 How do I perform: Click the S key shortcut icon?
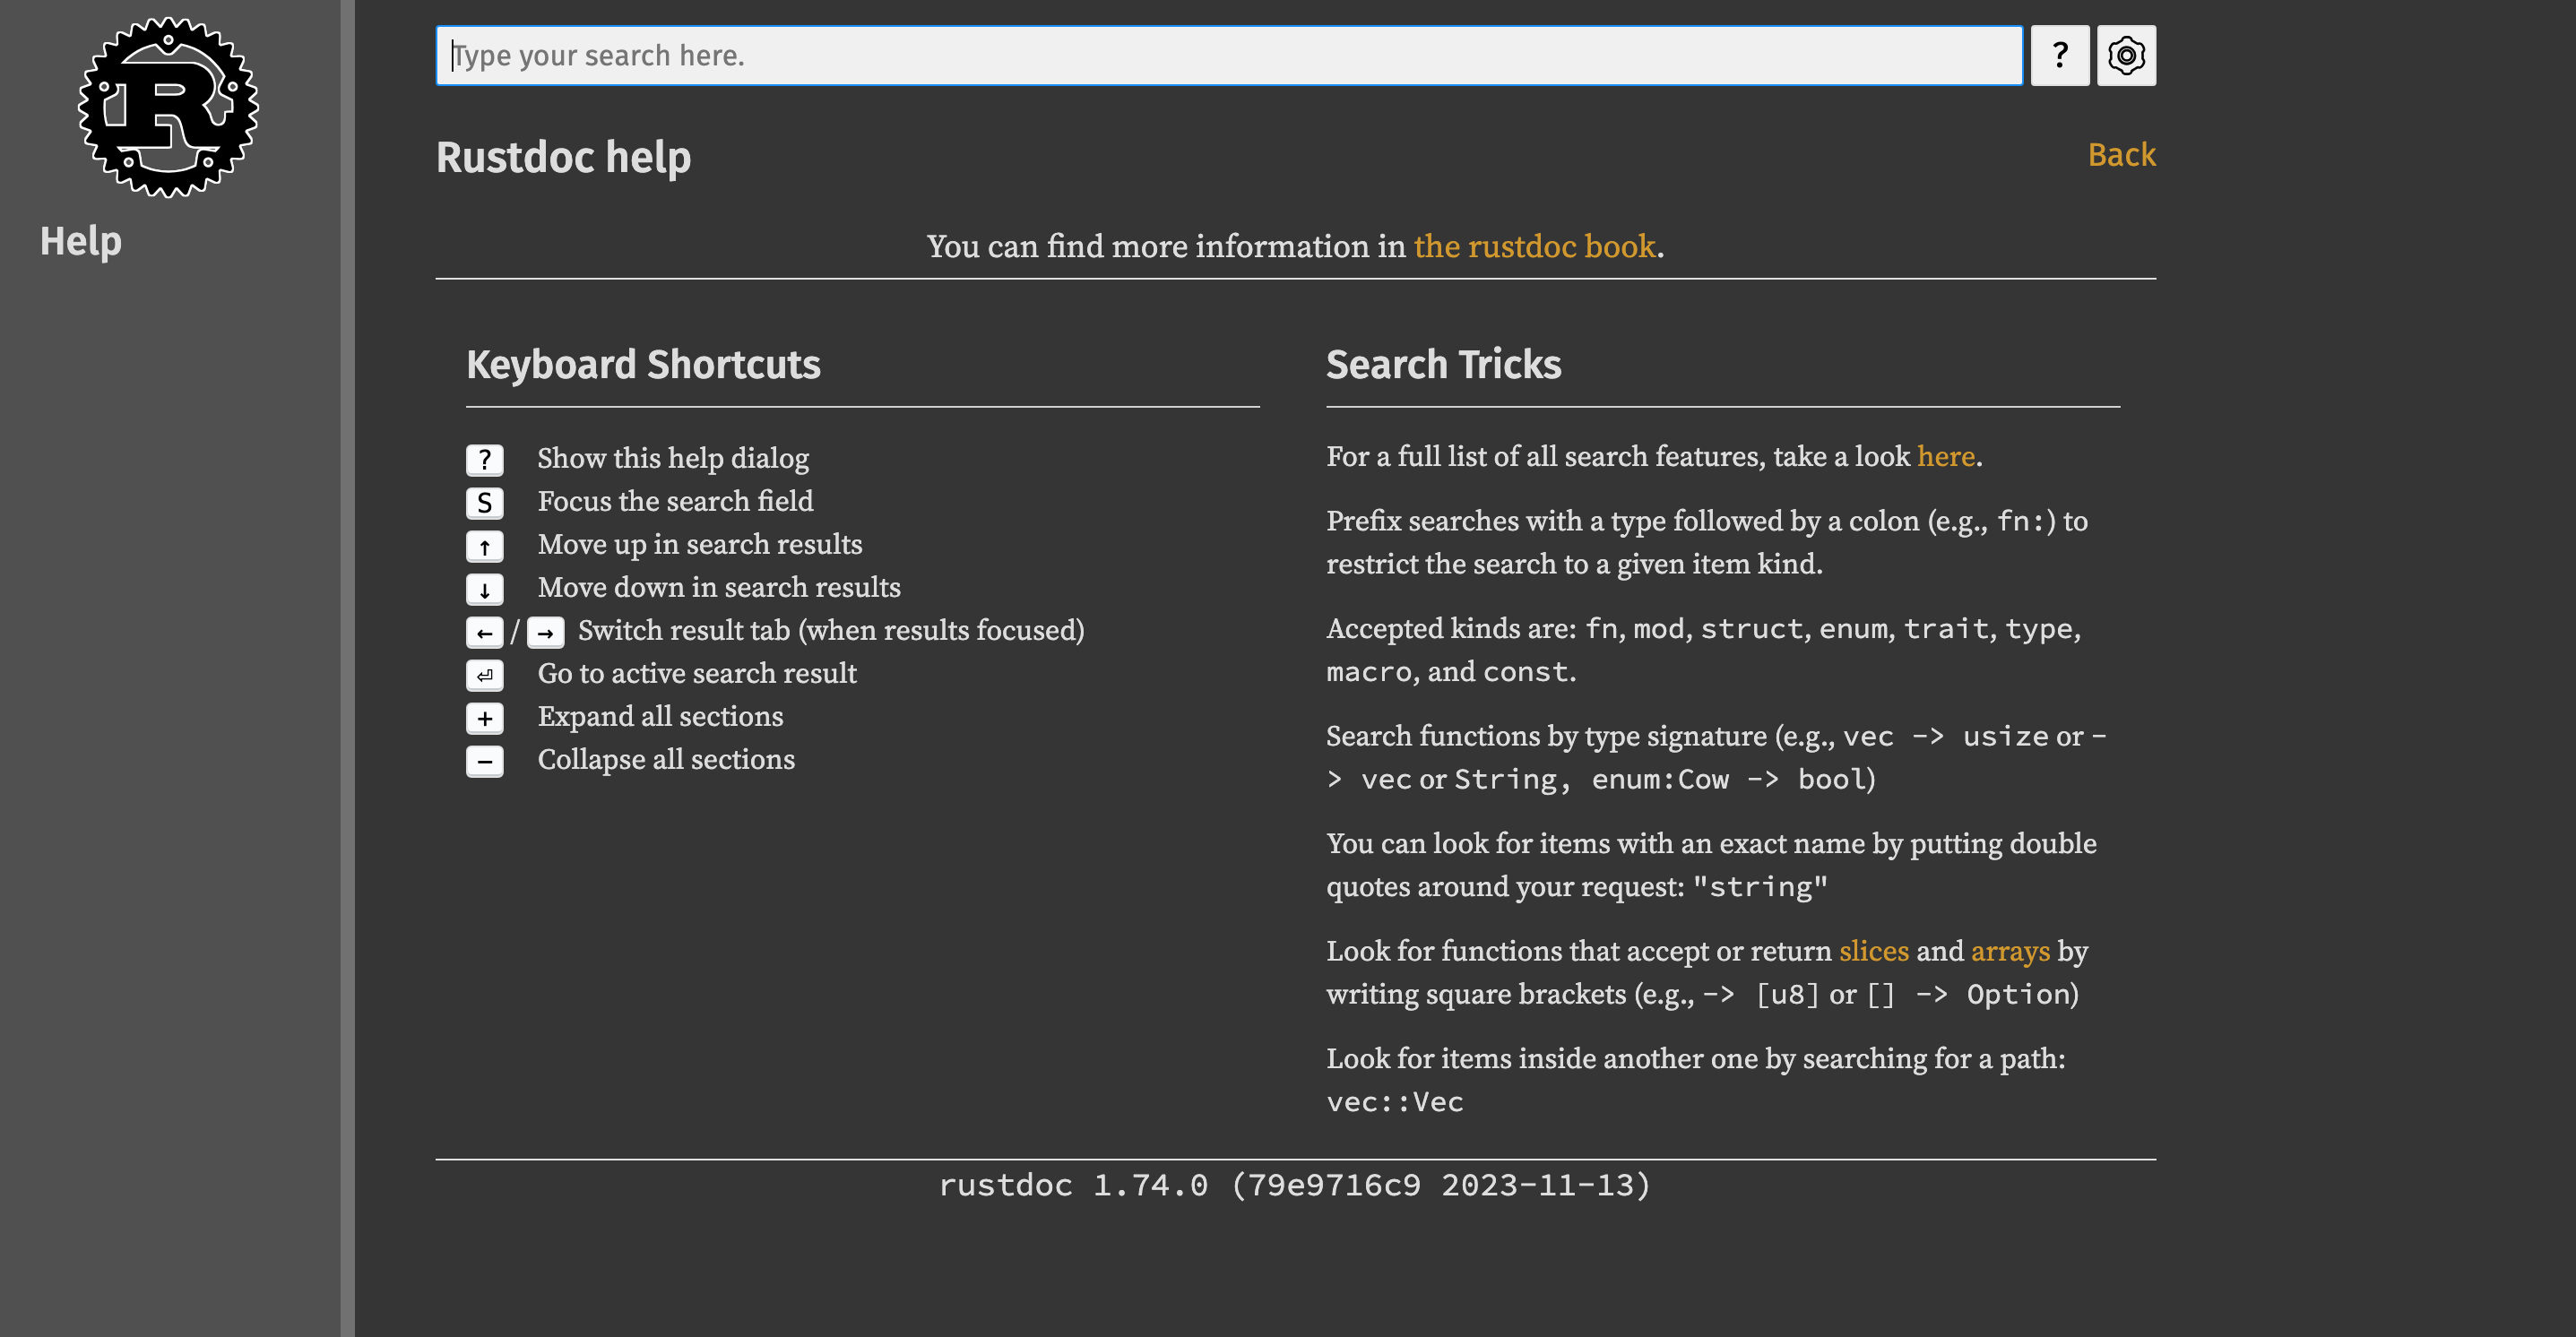484,503
